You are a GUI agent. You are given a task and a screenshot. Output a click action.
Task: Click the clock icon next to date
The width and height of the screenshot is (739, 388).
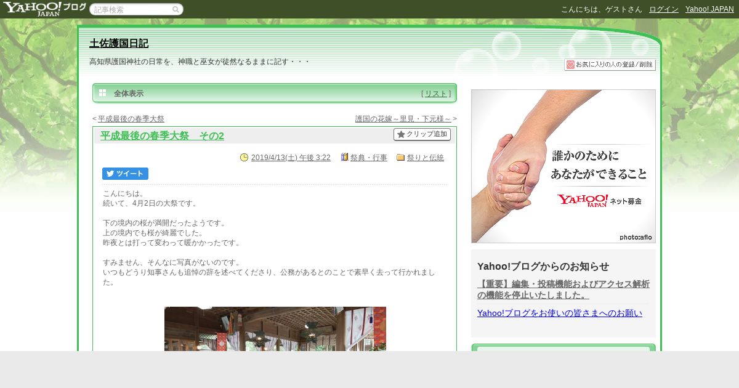244,158
